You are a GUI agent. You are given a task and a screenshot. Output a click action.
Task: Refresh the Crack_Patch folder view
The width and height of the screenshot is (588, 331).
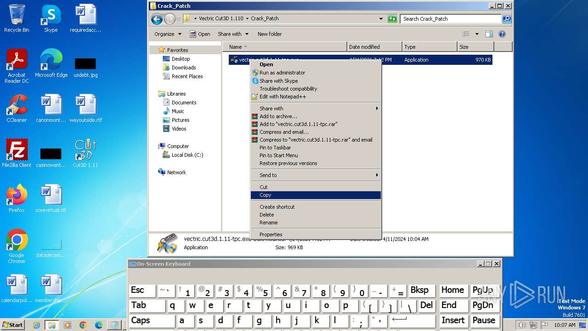coord(392,19)
